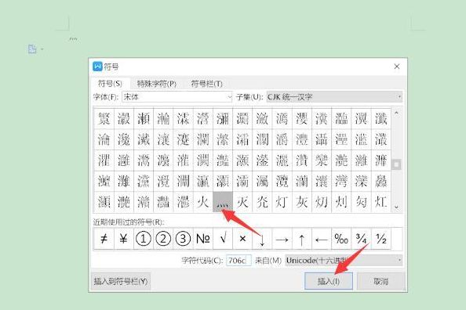Choose the three-quarters ¾ symbol
The width and height of the screenshot is (466, 310).
tap(361, 239)
